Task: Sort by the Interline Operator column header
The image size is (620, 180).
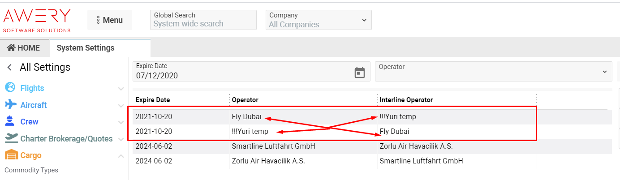Action: (406, 100)
